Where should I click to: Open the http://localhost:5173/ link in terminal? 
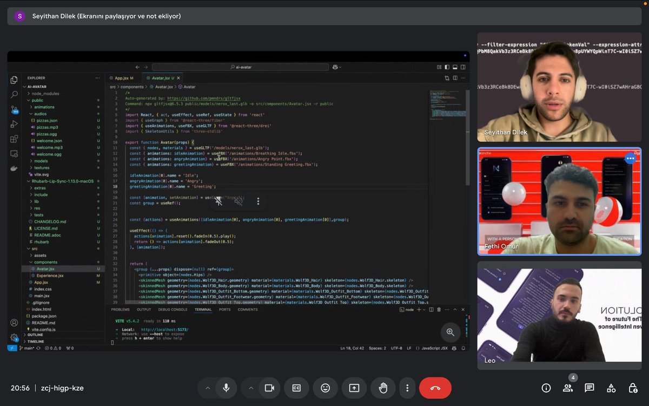[164, 330]
